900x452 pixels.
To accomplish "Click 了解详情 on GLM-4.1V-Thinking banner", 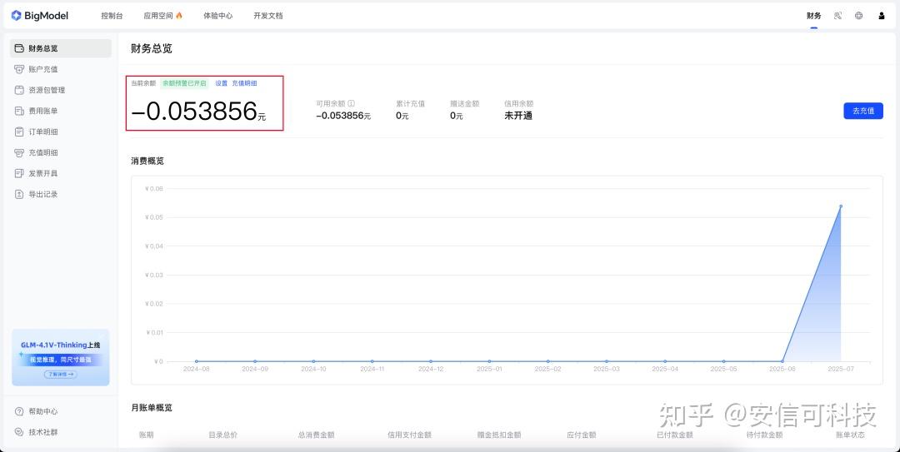I will click(x=60, y=375).
